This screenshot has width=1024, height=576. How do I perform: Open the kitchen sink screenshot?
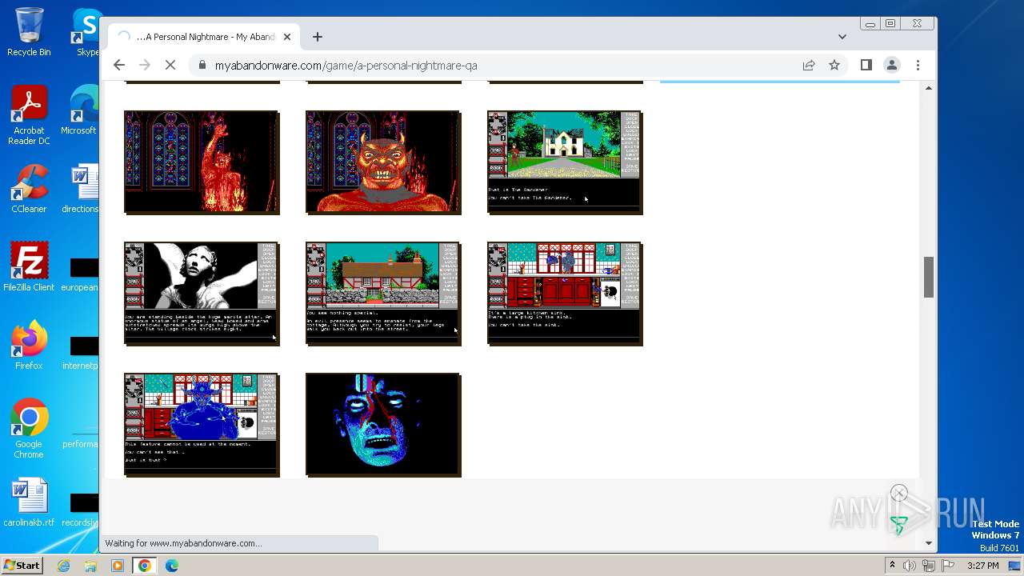(565, 294)
